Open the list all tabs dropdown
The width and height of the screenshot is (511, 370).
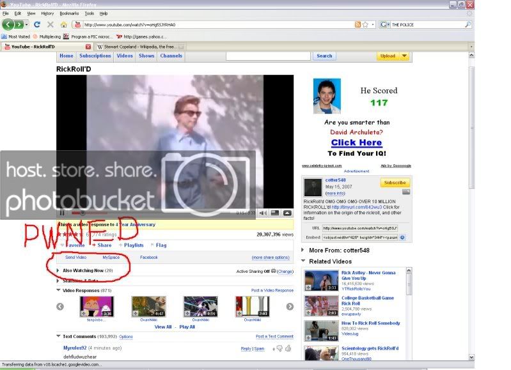[x=471, y=47]
